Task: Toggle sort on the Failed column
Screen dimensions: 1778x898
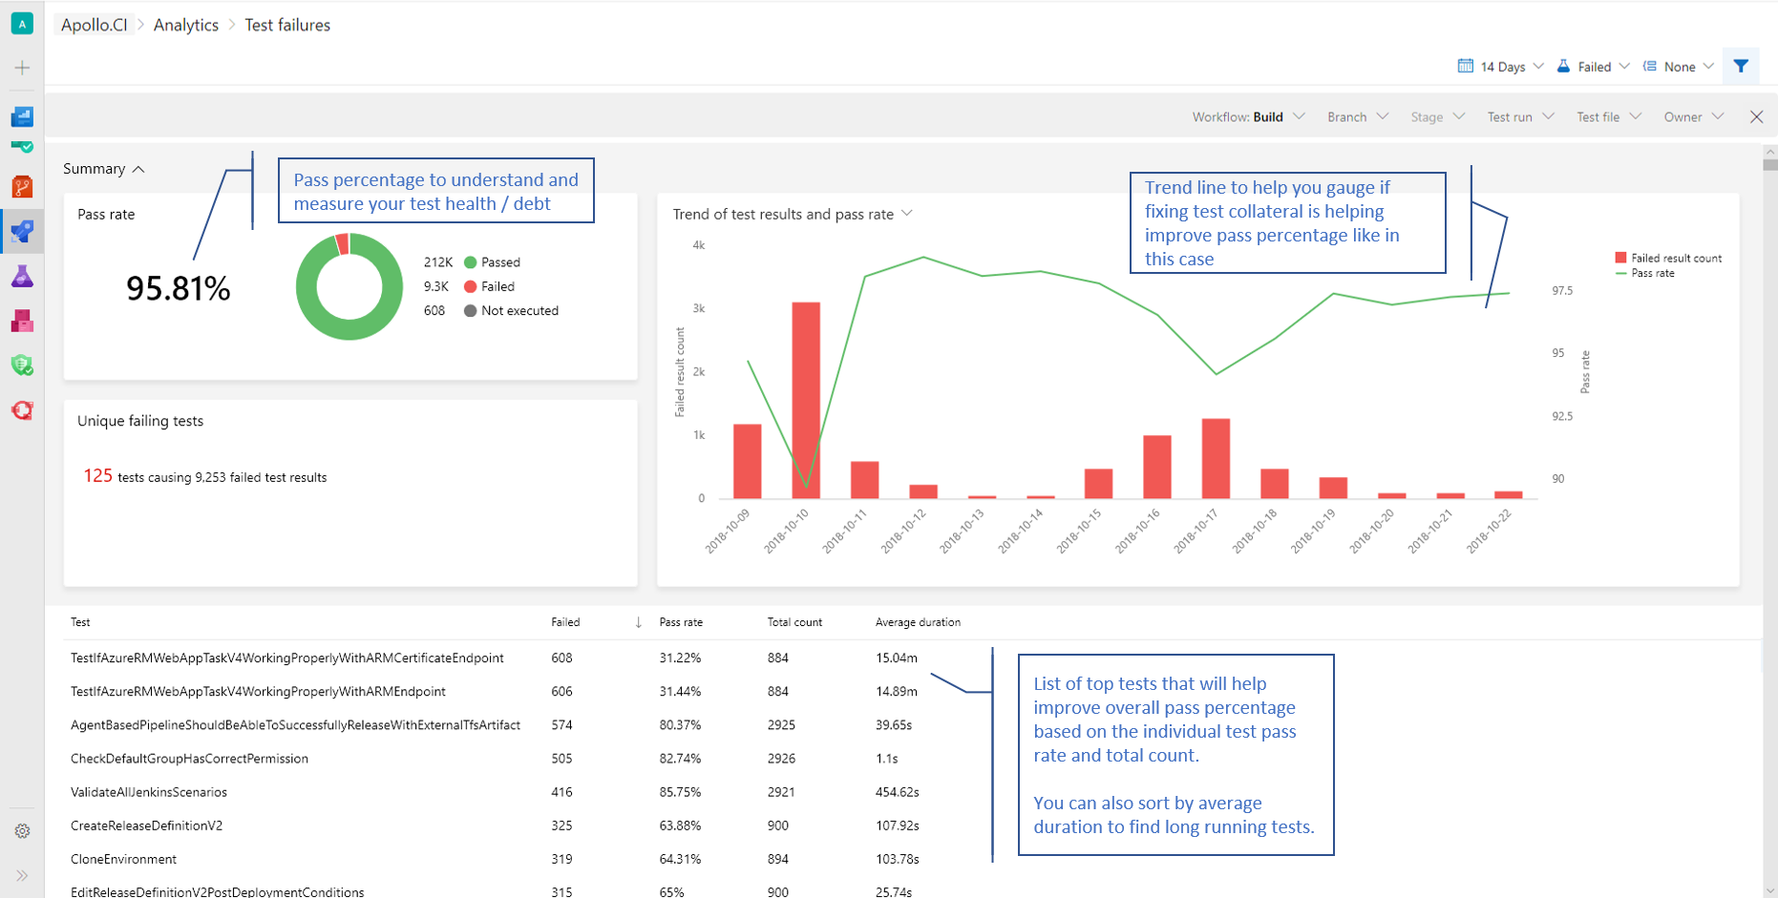Action: 565,621
